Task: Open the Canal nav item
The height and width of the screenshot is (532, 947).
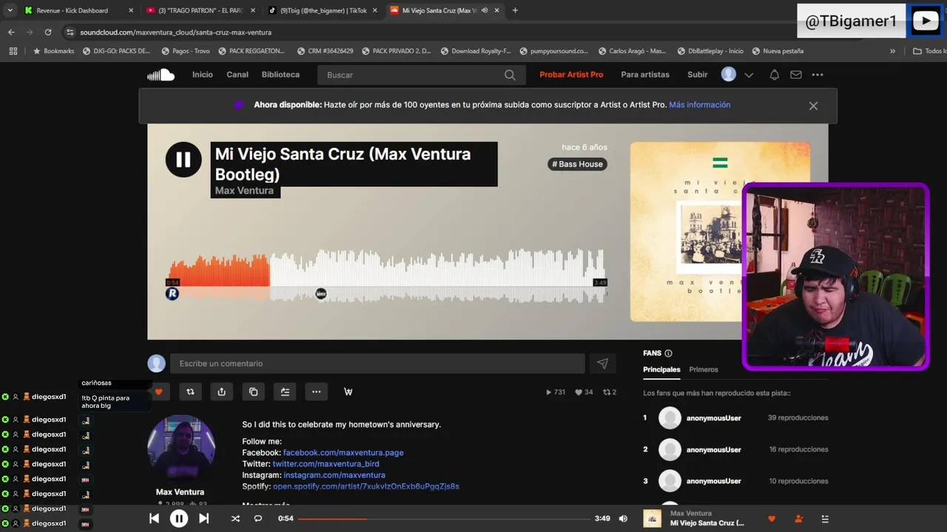Action: [x=237, y=75]
